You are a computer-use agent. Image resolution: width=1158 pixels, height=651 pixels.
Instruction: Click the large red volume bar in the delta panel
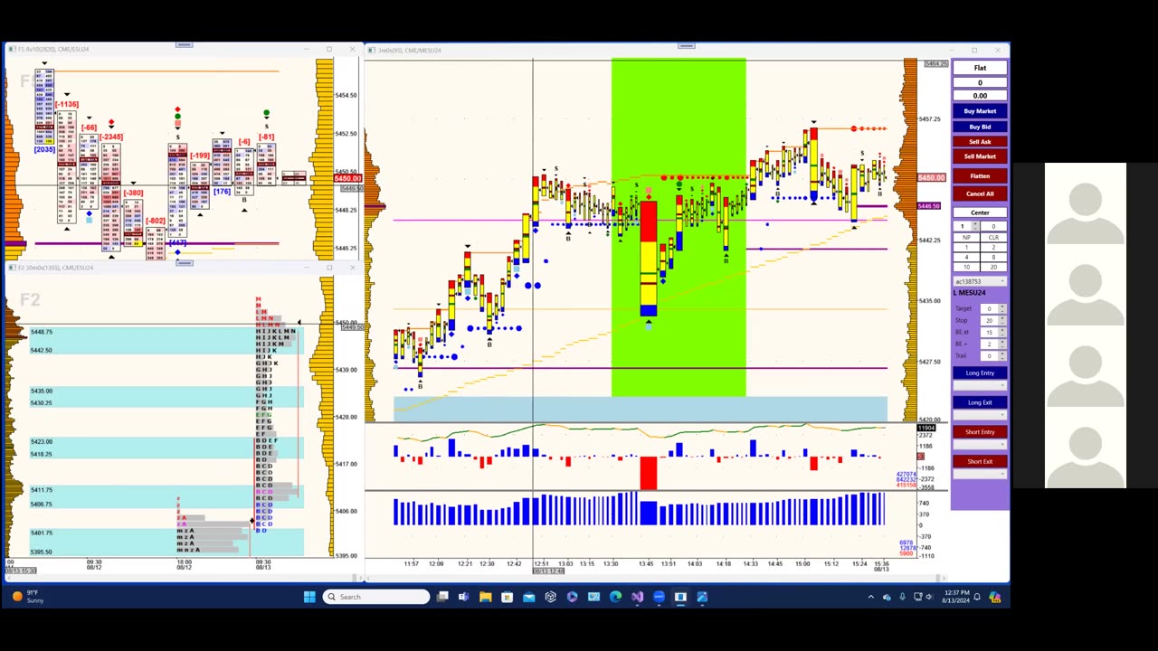(x=649, y=474)
